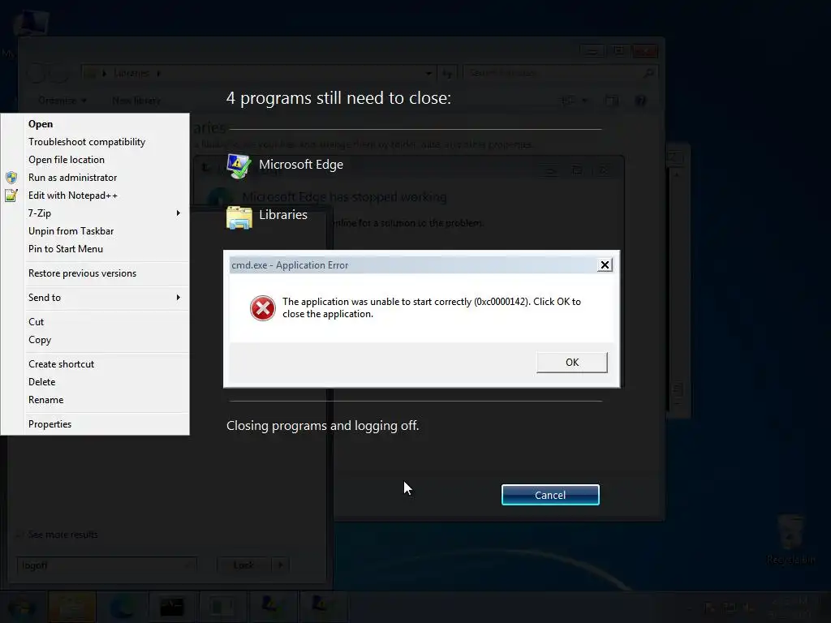Close the cmd.exe Application Error dialog
Viewport: 831px width, 623px height.
pyautogui.click(x=605, y=265)
